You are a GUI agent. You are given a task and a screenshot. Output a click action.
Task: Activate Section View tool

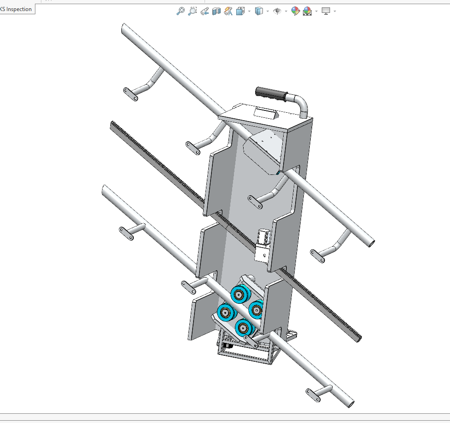216,11
